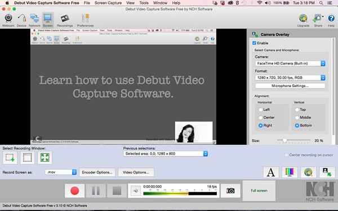
Task: Open the View menu
Action: [131, 3]
